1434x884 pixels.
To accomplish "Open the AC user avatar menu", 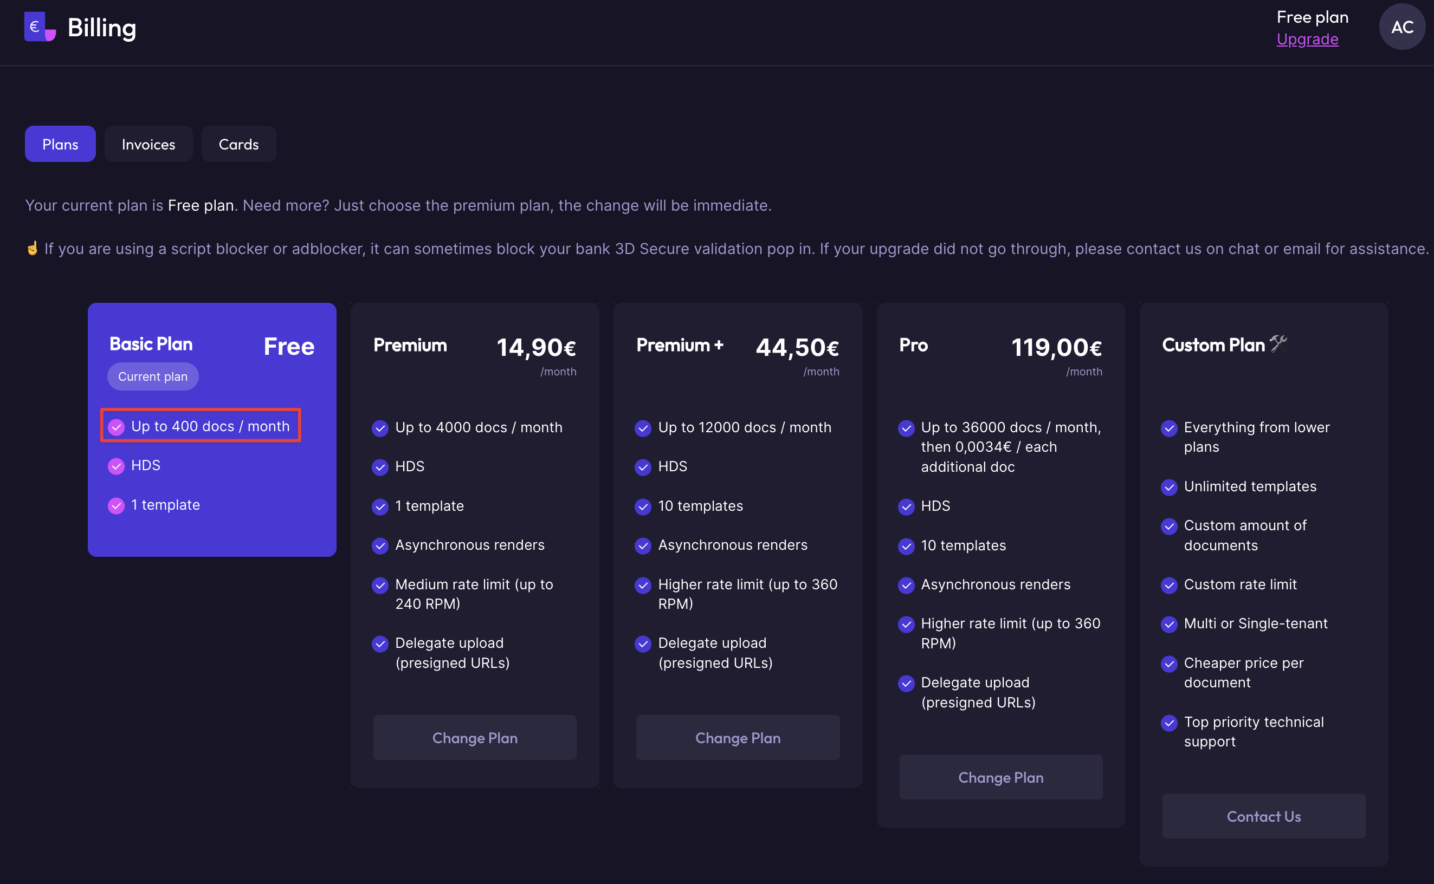I will click(1401, 27).
